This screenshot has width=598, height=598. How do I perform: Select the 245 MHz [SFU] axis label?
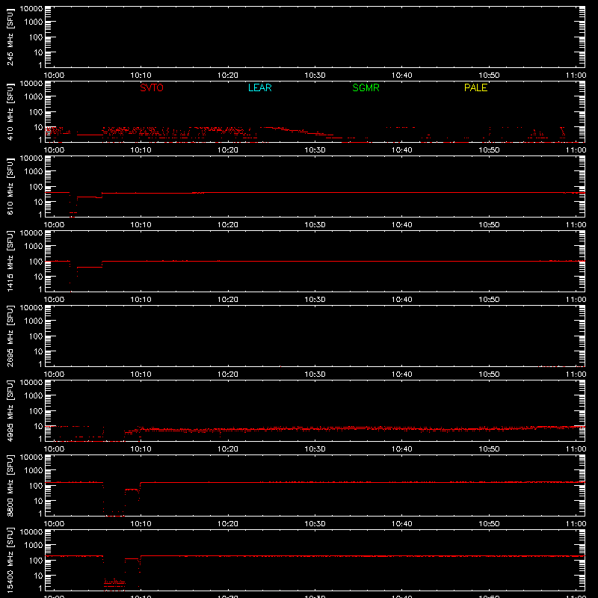[x=10, y=37]
